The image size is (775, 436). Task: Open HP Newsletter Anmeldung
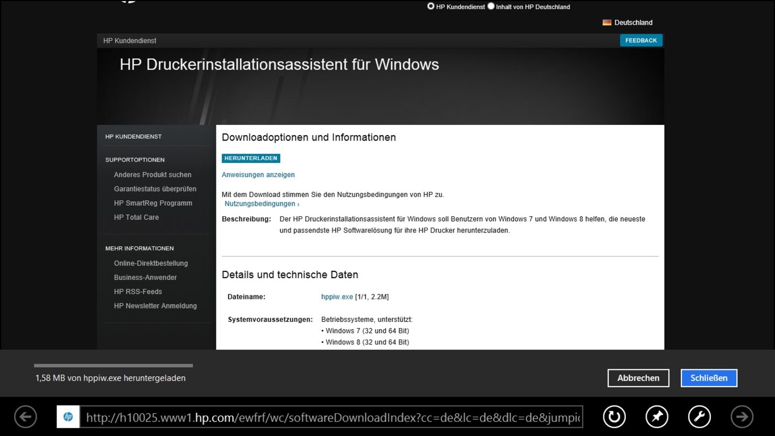point(155,306)
